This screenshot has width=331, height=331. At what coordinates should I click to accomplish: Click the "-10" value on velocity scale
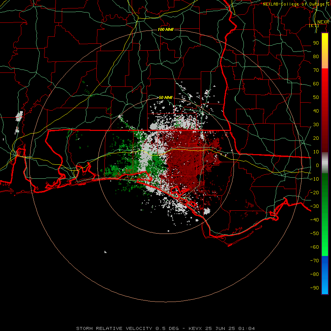pos(314,179)
